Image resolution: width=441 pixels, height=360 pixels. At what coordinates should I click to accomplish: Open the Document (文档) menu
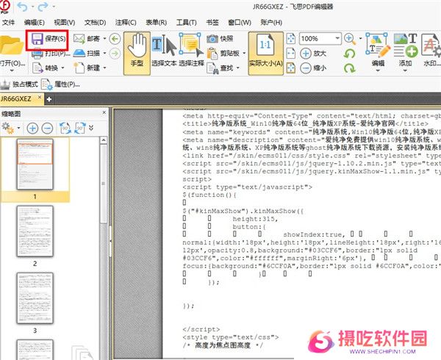95,22
